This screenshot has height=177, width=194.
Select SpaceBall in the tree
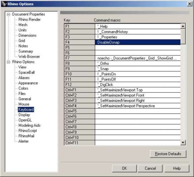pos(26,72)
